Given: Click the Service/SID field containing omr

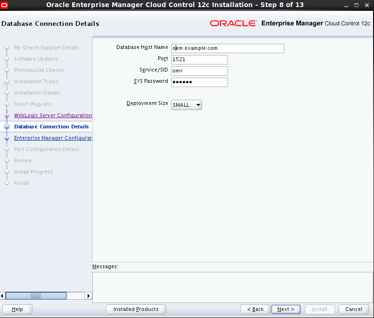Looking at the screenshot, I should (200, 71).
